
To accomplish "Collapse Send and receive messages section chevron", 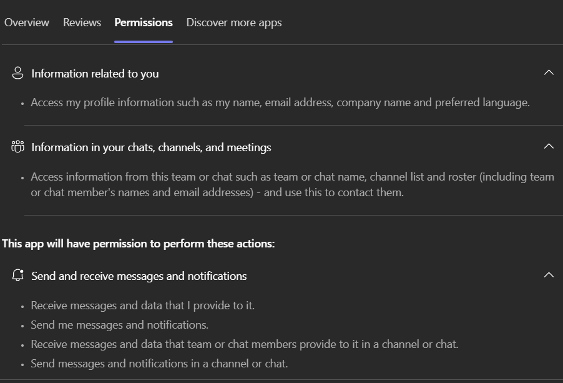I will (549, 275).
